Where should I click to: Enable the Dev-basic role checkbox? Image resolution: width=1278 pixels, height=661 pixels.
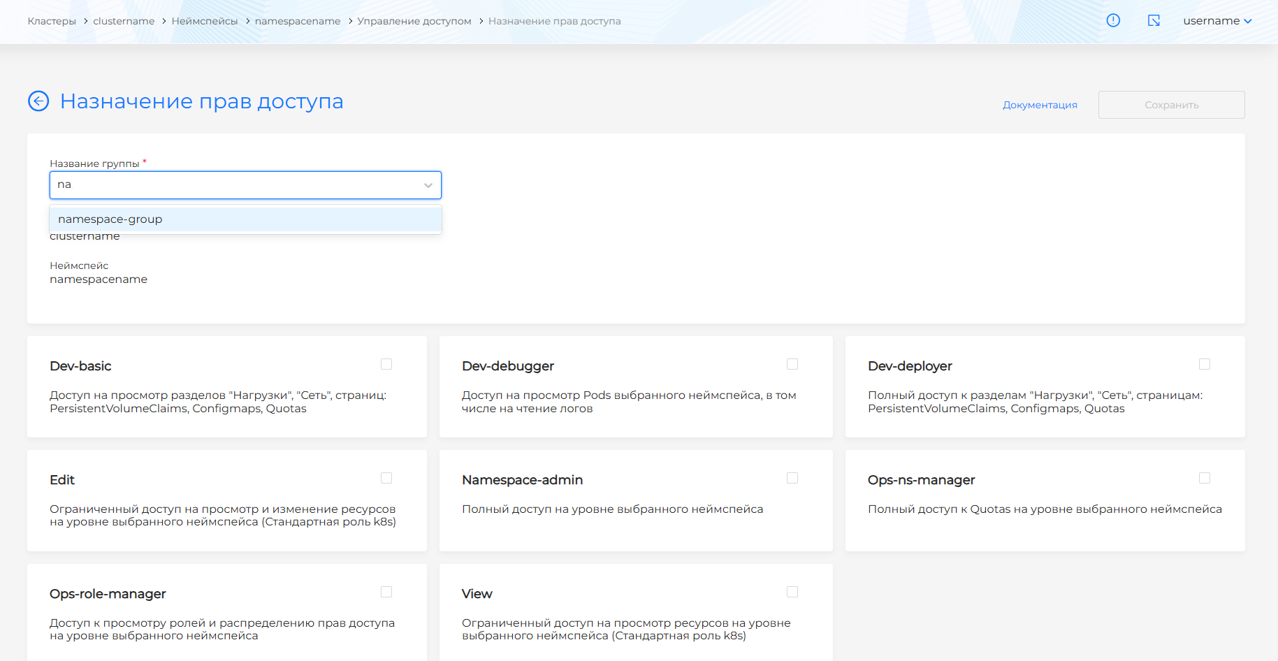[386, 364]
